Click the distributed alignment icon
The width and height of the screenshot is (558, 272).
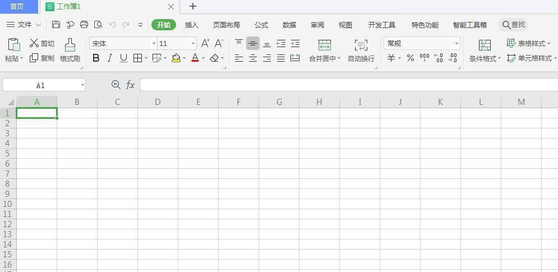coord(295,58)
